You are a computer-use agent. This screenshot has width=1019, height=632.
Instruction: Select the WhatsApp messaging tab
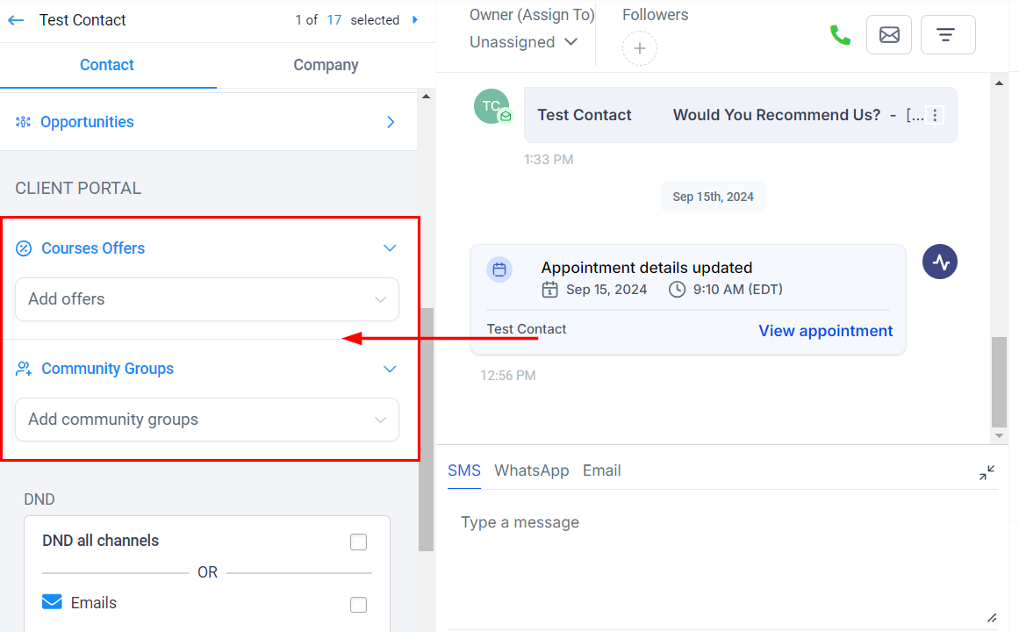pyautogui.click(x=531, y=470)
